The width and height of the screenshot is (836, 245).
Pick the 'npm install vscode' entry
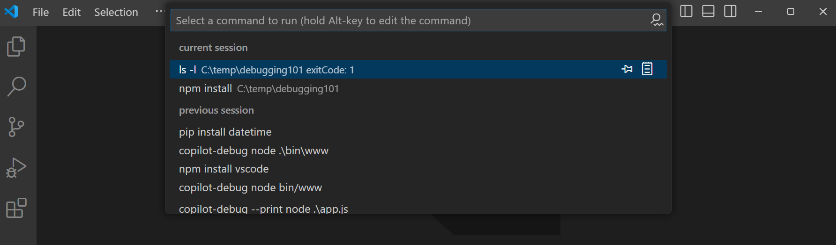pos(224,169)
